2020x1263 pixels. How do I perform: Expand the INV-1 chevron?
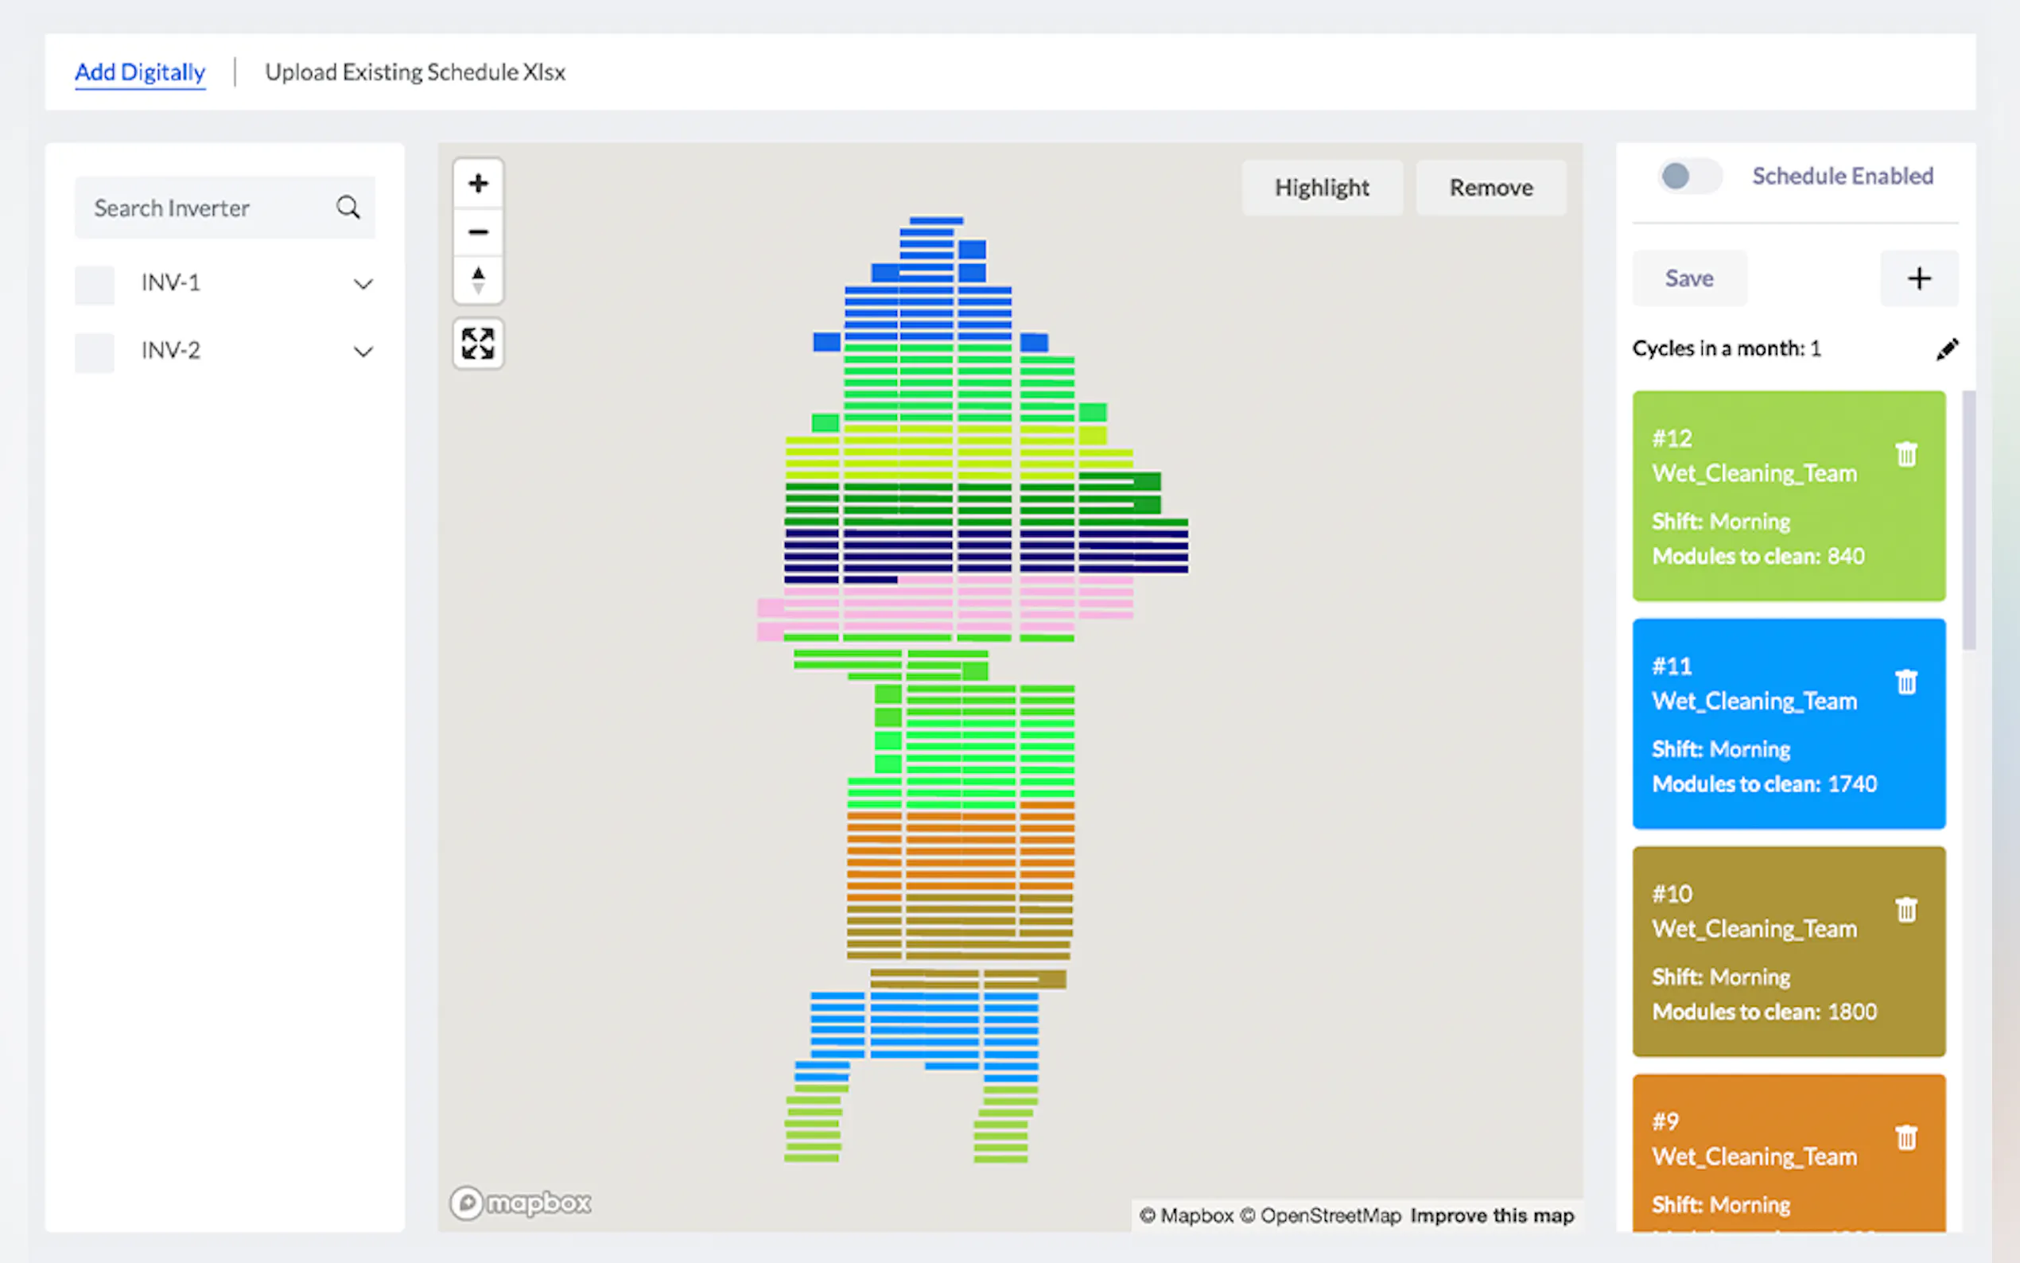tap(363, 284)
